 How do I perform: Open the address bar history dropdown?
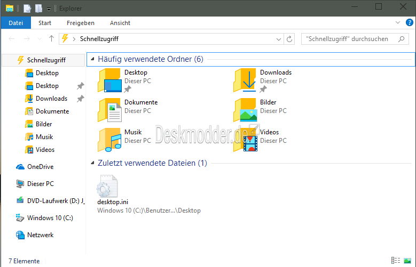click(x=279, y=39)
